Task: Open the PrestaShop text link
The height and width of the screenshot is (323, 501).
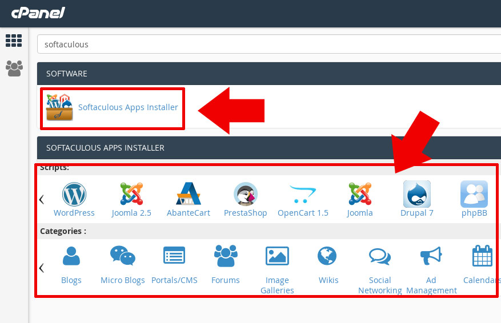Action: 246,213
